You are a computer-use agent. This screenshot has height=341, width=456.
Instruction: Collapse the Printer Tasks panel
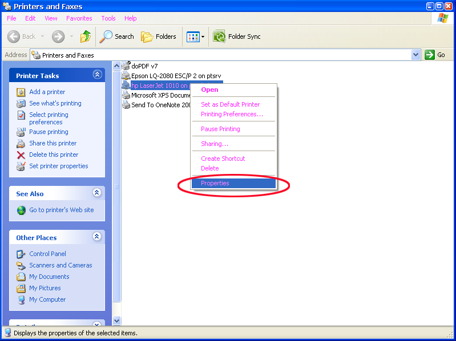(x=97, y=75)
